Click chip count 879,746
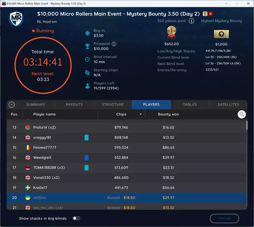This screenshot has width=254, height=227. point(121,127)
